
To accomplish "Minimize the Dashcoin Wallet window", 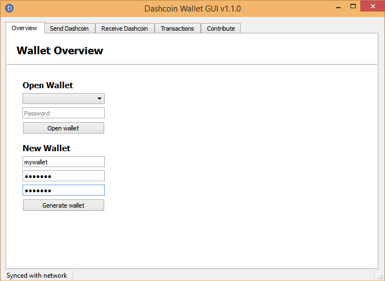I will pos(338,7).
